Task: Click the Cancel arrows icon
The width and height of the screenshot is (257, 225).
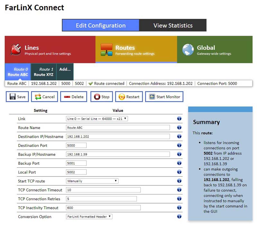Action: click(38, 97)
